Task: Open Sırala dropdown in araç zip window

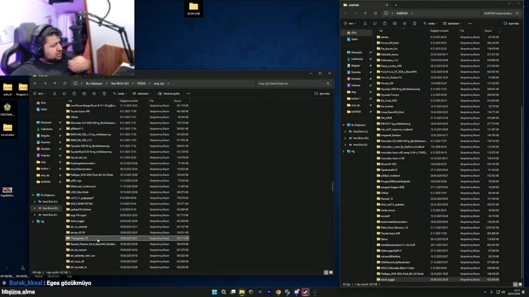Action: (120, 94)
